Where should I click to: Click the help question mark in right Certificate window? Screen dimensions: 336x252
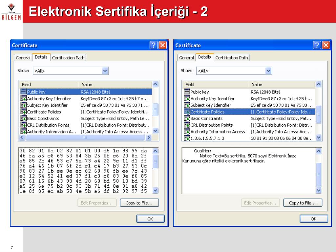317,45
